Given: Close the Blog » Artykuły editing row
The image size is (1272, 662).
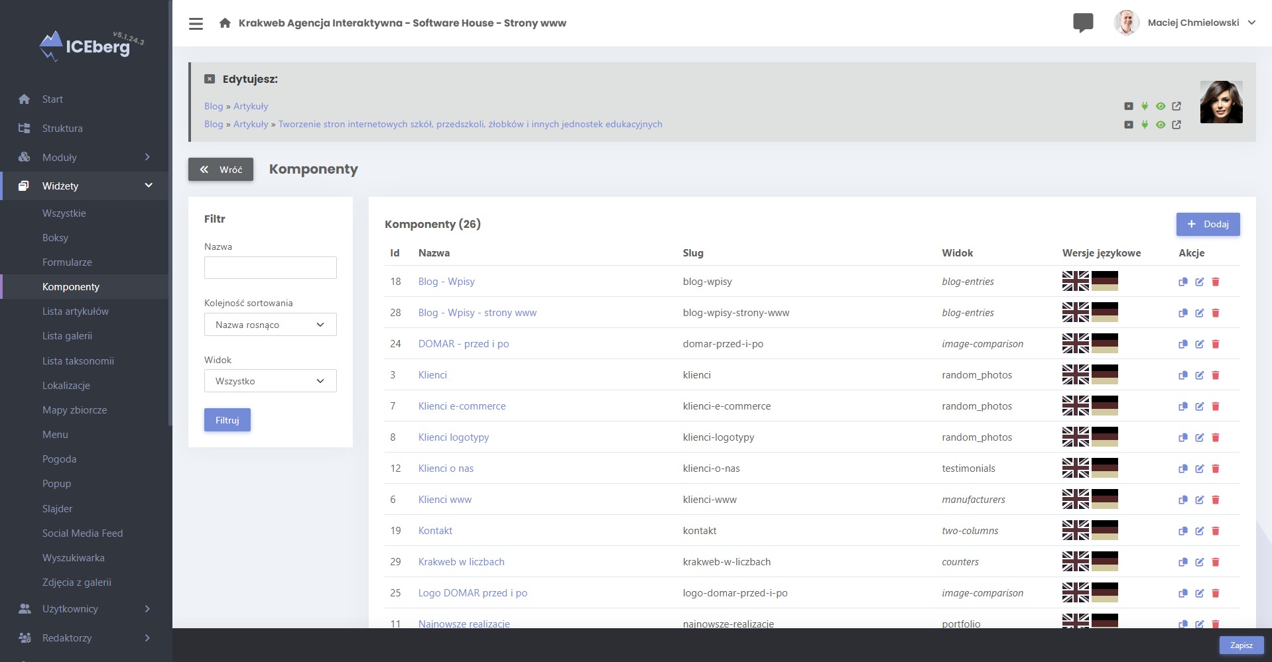Looking at the screenshot, I should [1129, 106].
